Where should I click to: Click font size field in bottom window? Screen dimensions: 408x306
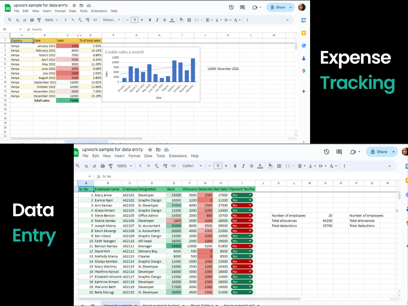coord(218,166)
